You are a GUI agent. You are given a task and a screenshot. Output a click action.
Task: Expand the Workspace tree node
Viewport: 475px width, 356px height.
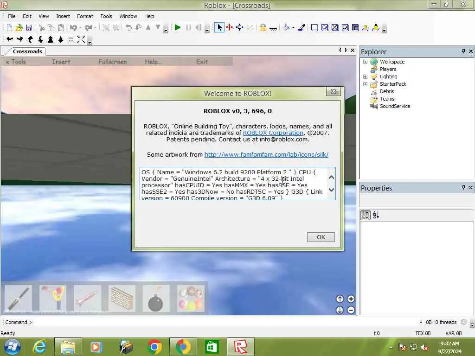(366, 62)
